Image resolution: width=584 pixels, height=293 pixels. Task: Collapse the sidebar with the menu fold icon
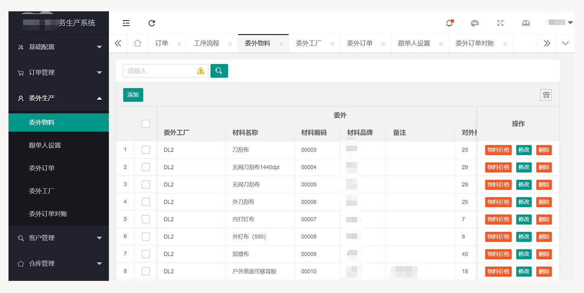[x=126, y=23]
